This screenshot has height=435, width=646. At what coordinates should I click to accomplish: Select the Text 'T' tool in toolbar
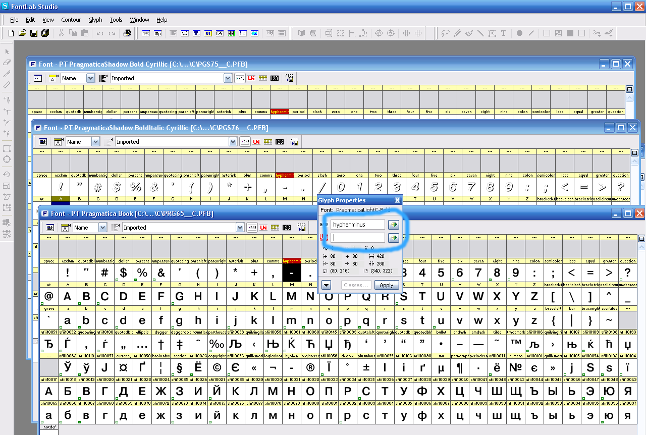504,33
